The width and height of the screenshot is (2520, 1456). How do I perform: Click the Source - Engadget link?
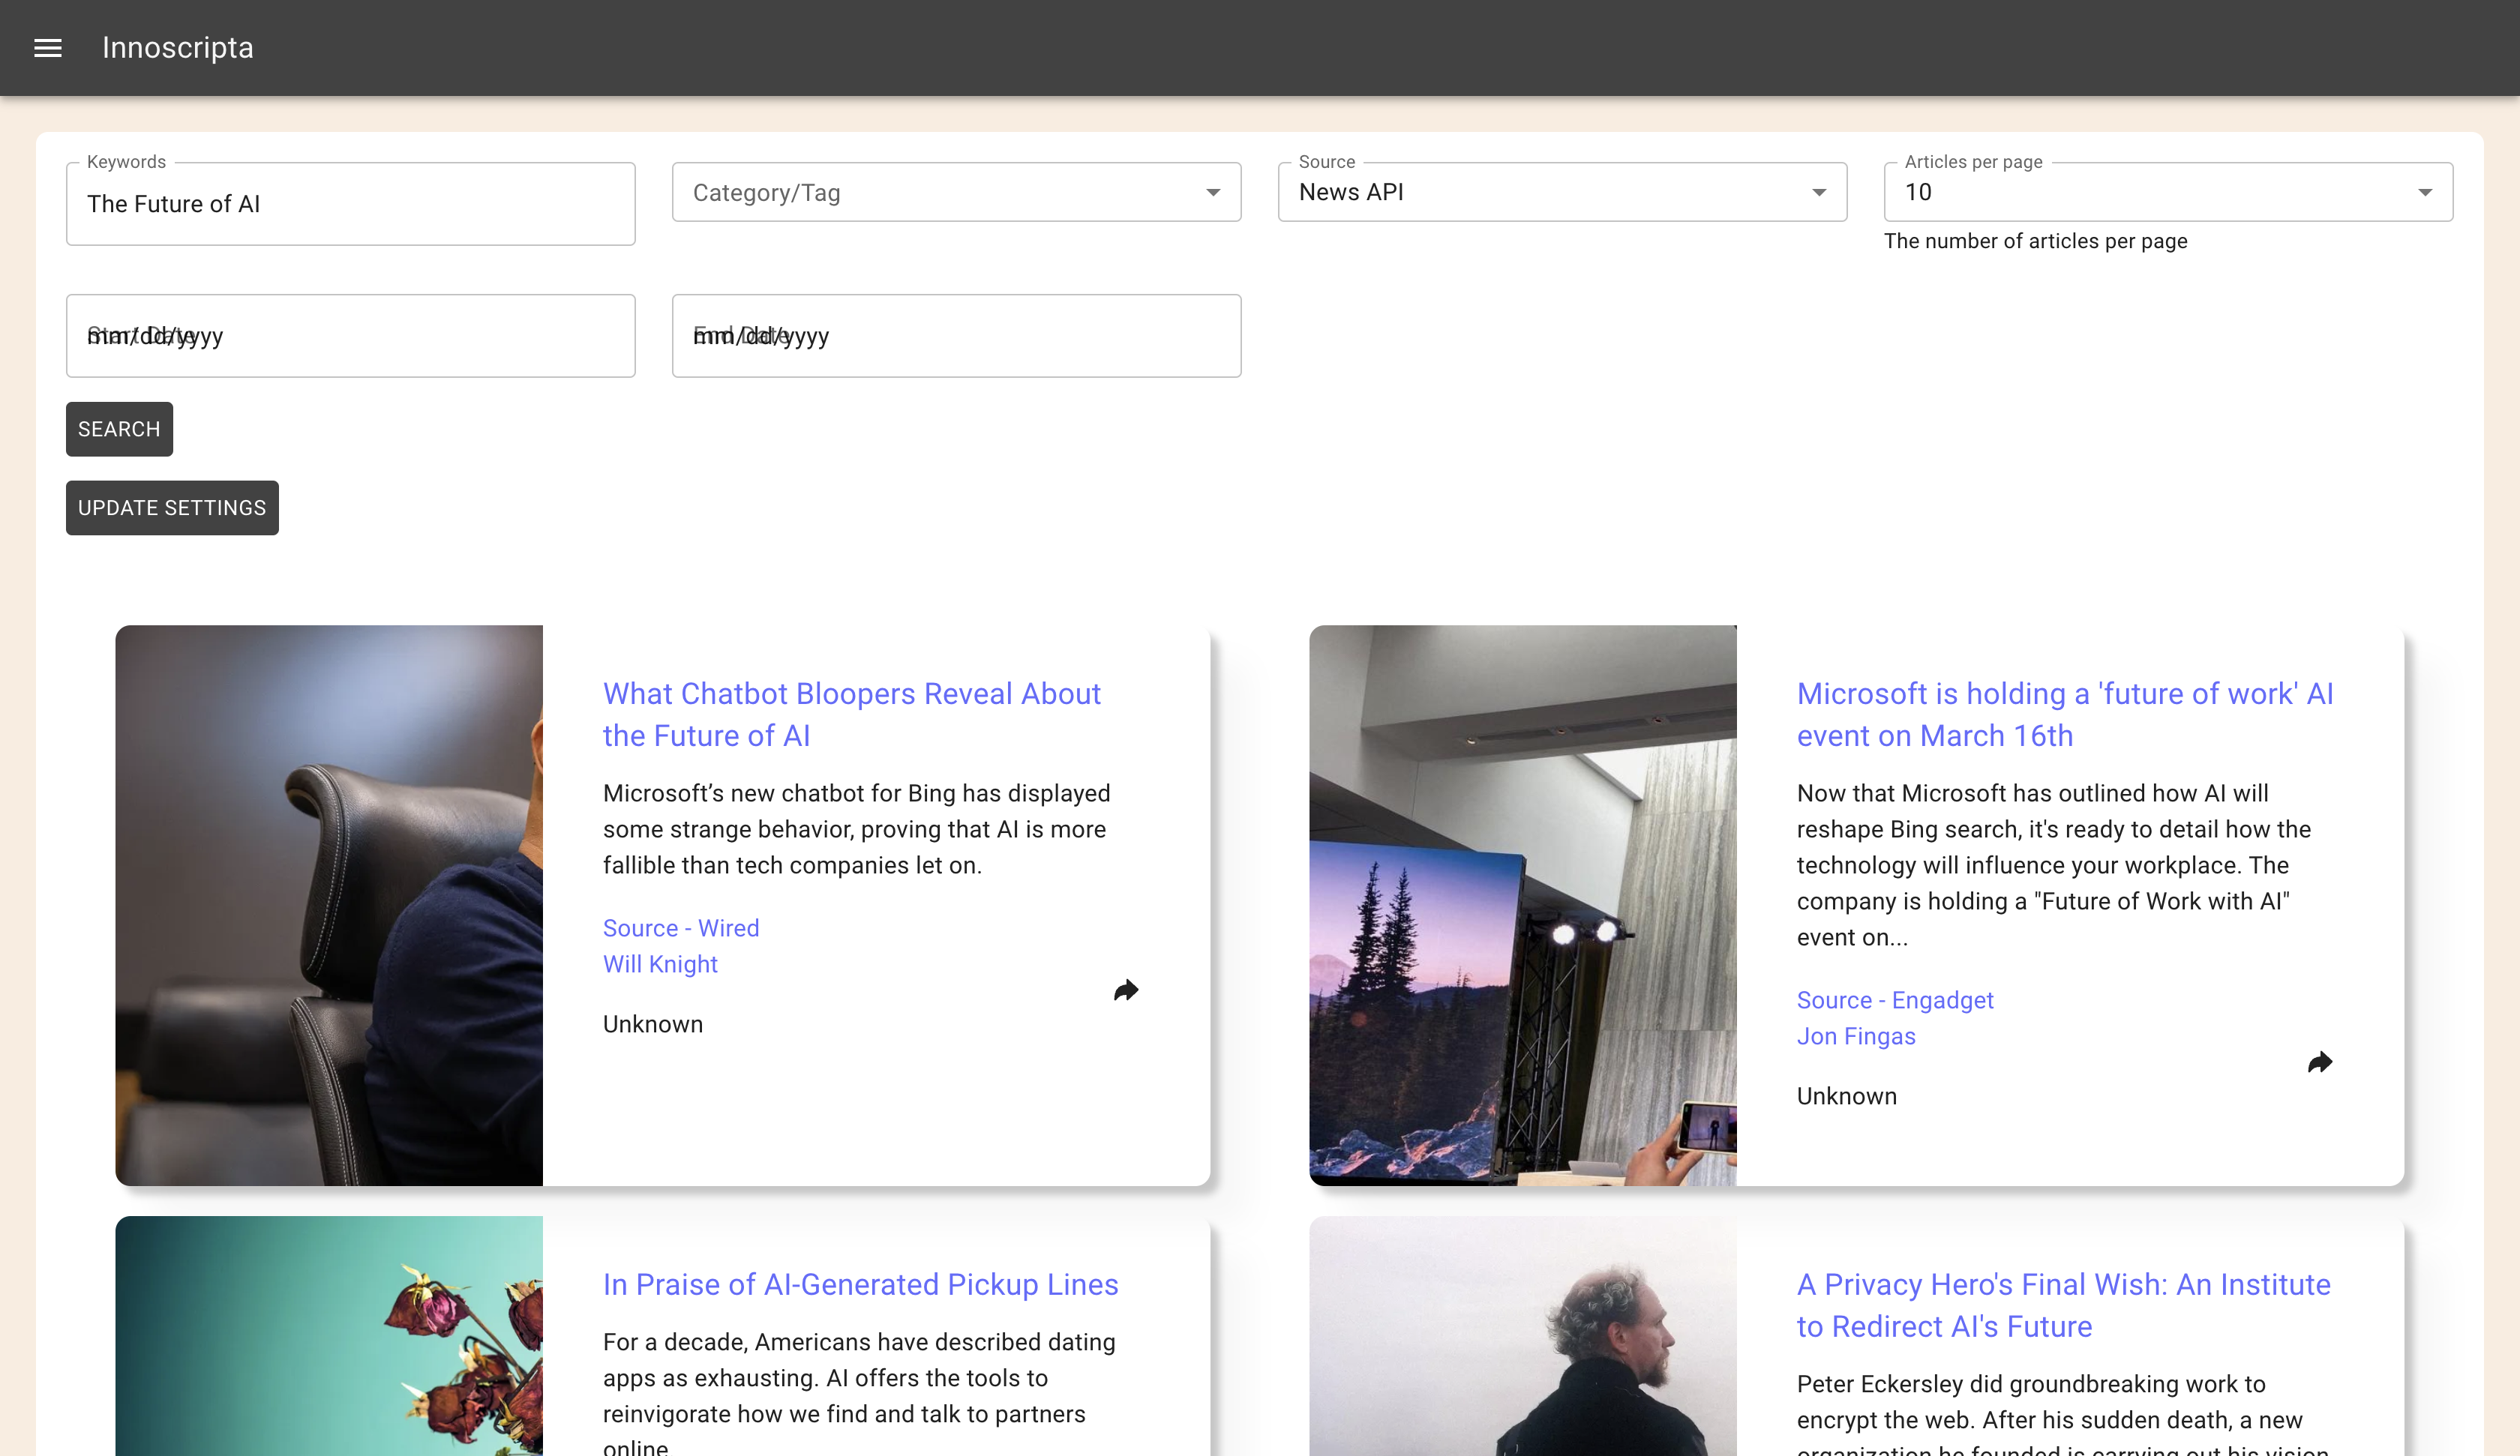pyautogui.click(x=1894, y=1000)
